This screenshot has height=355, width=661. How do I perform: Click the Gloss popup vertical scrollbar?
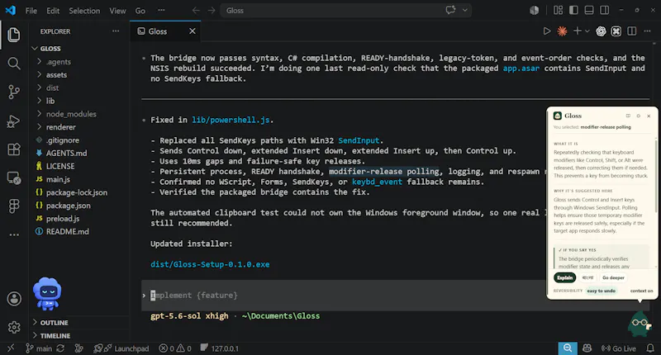[x=655, y=177]
